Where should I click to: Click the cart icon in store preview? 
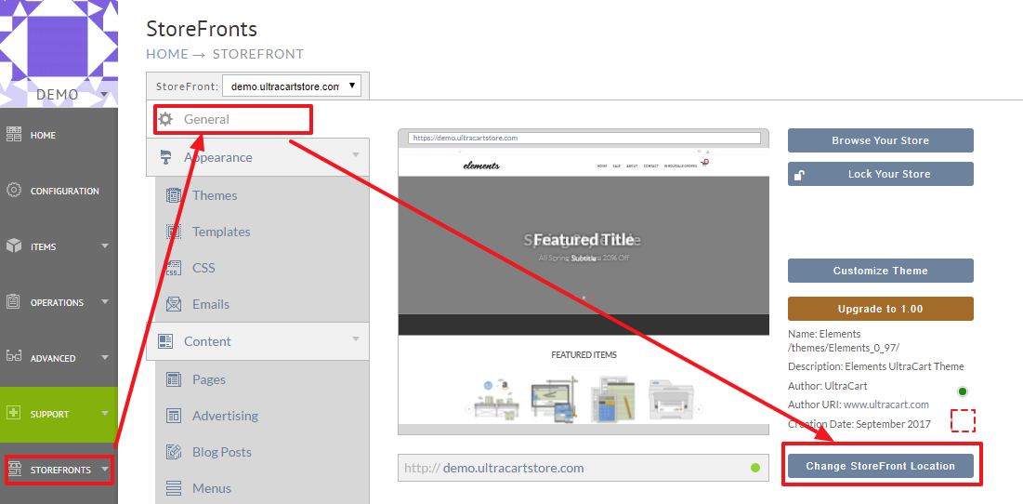[704, 164]
